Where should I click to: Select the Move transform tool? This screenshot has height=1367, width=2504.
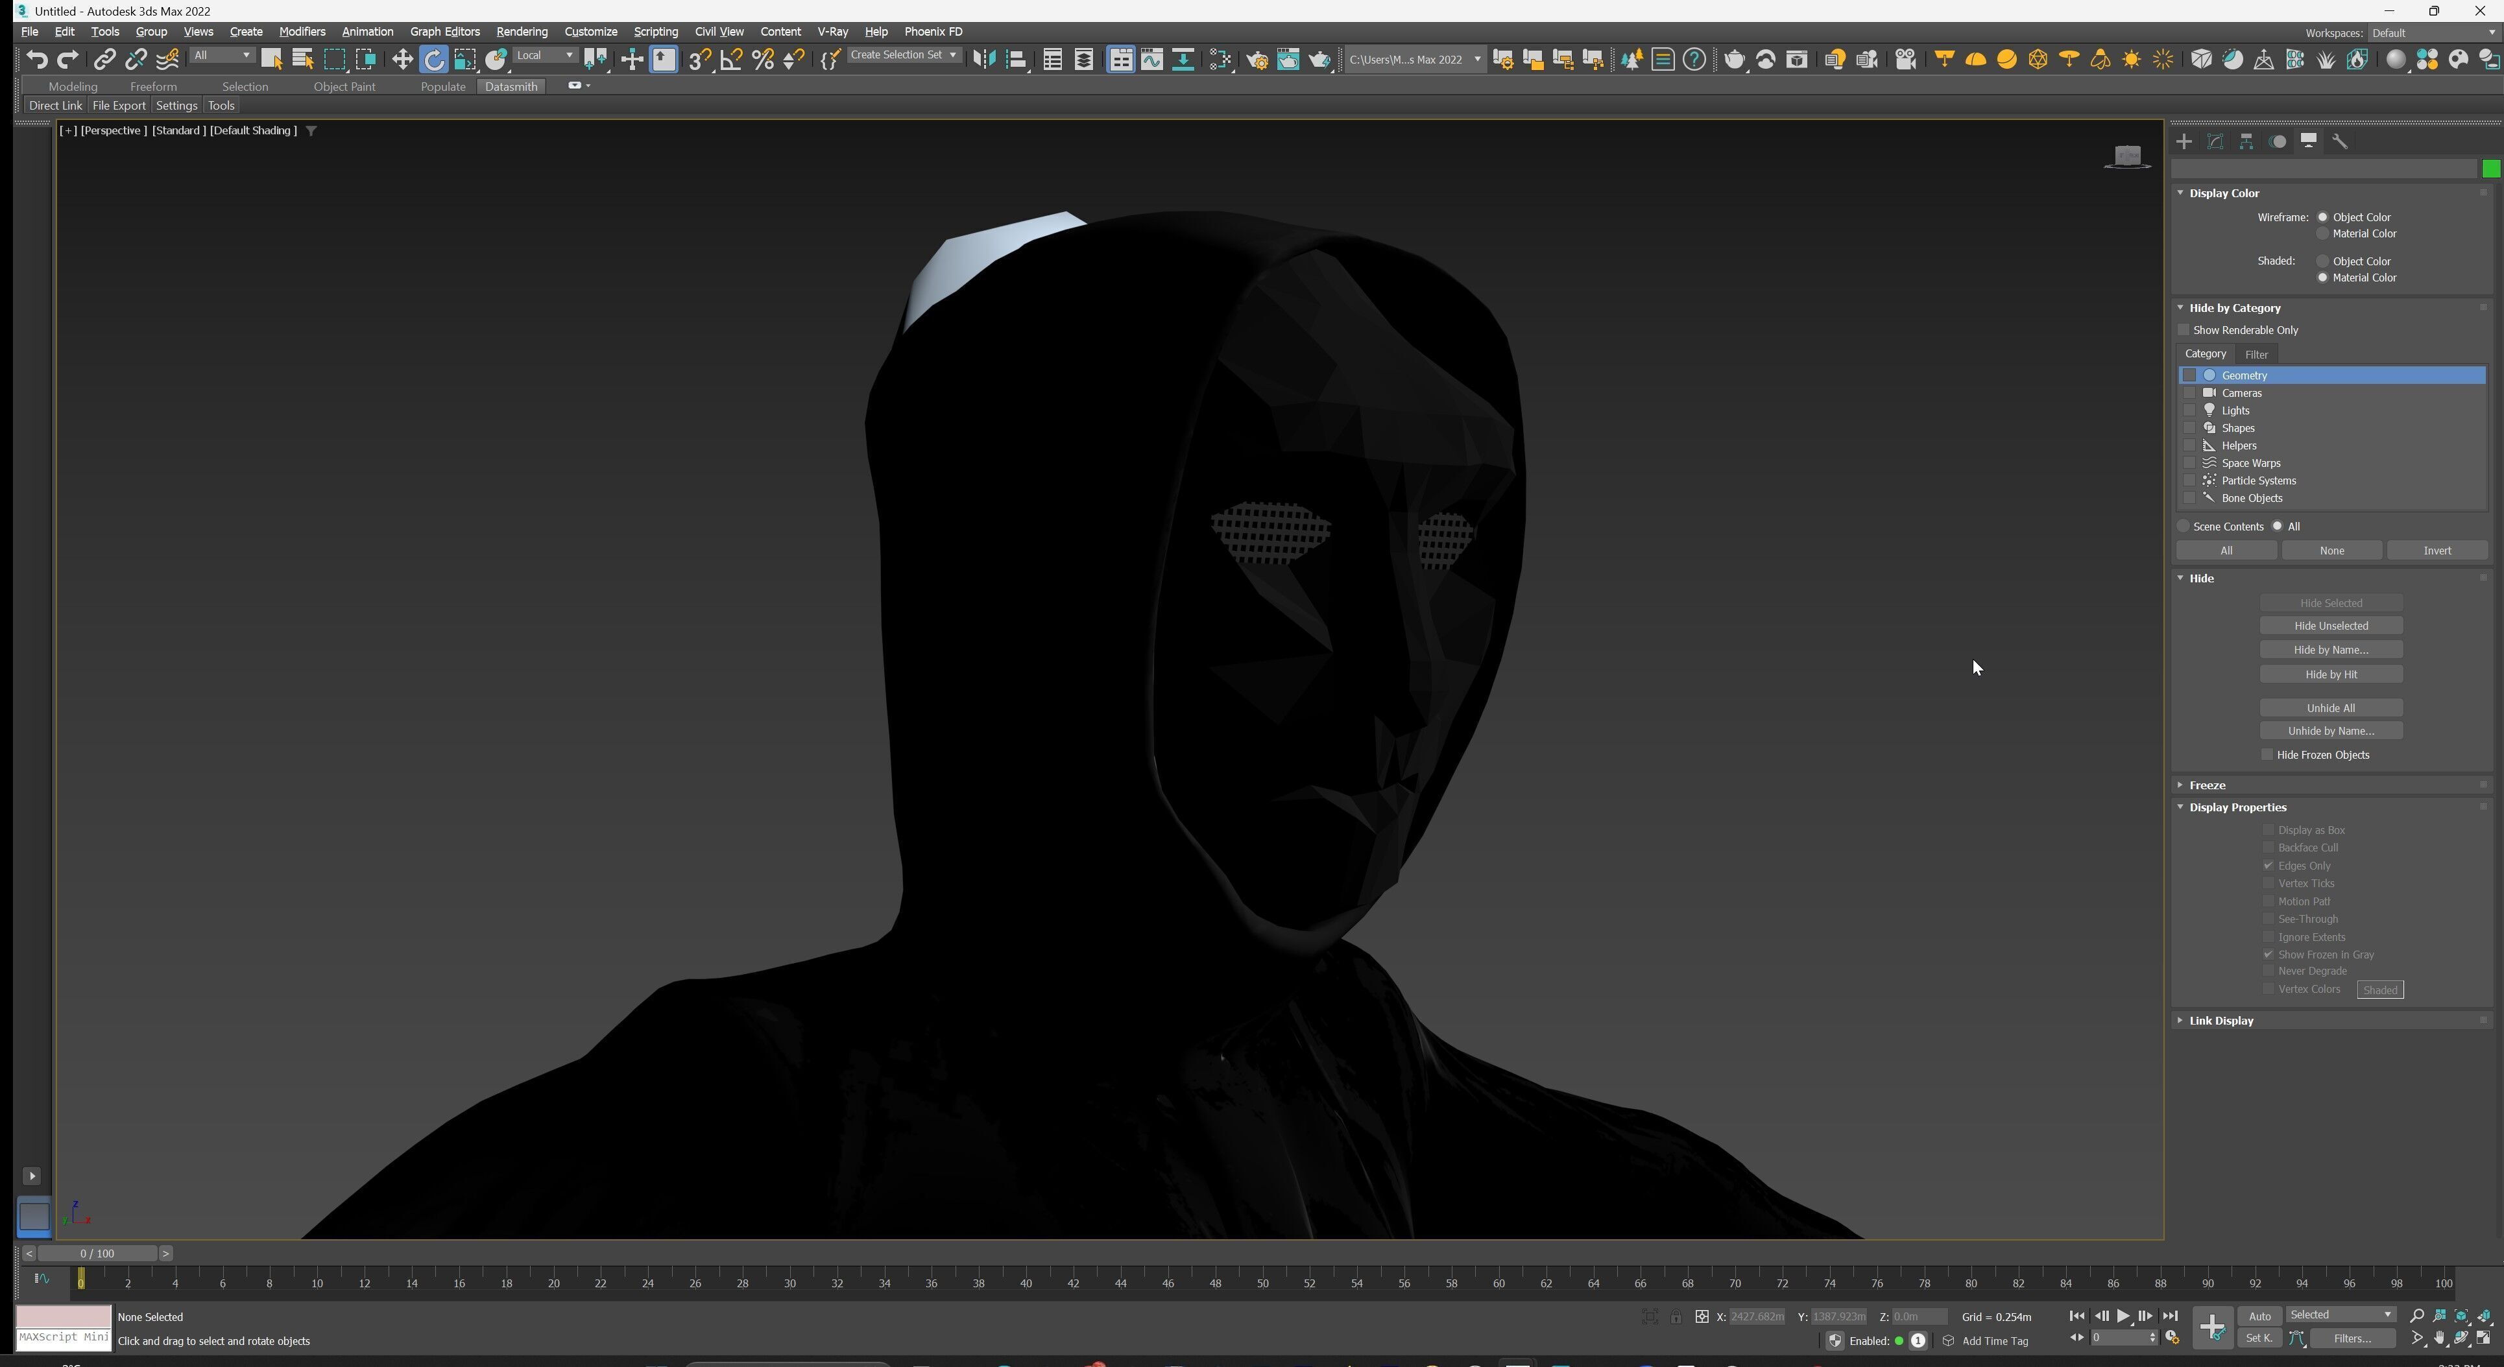tap(402, 60)
